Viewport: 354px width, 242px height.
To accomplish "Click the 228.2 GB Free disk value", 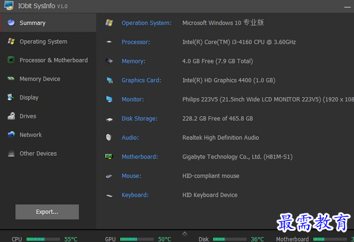I will 218,119.
